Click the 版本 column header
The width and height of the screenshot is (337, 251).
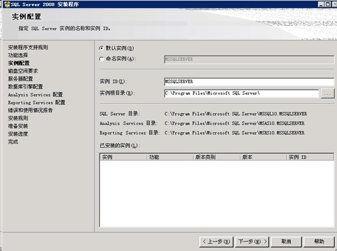(264, 157)
